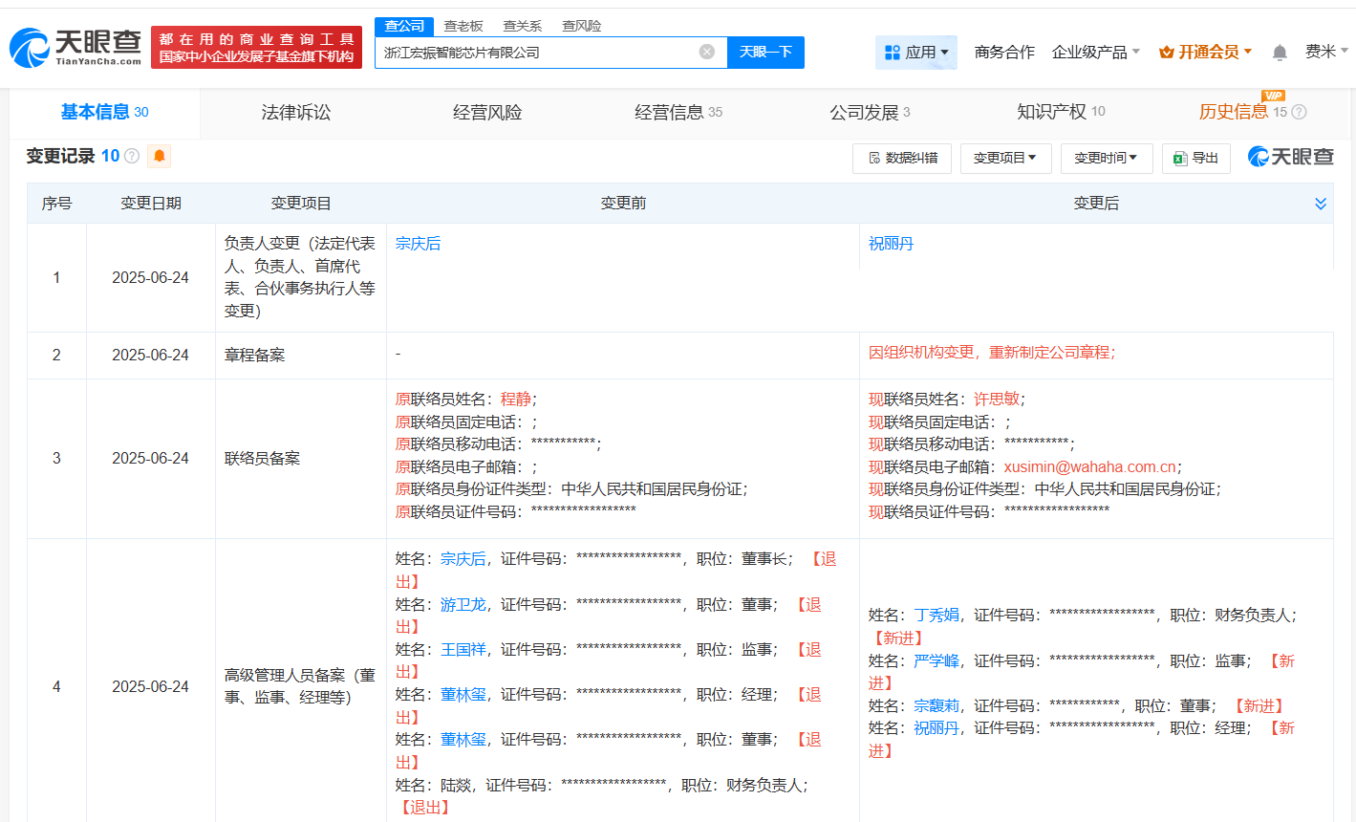Export records via the 导出 Excel button
Image resolution: width=1356 pixels, height=822 pixels.
(1195, 158)
